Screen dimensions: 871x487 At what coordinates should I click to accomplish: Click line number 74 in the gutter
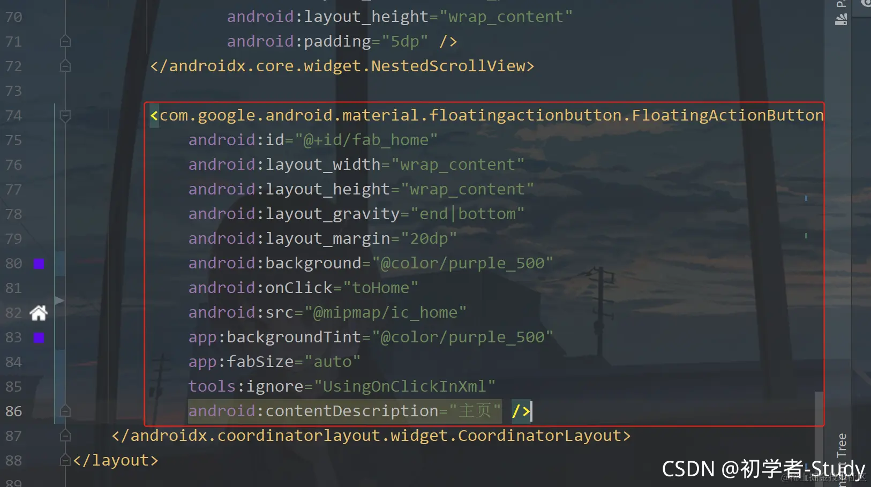pyautogui.click(x=14, y=116)
